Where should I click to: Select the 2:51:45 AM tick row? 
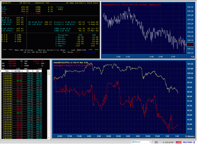point(22,97)
